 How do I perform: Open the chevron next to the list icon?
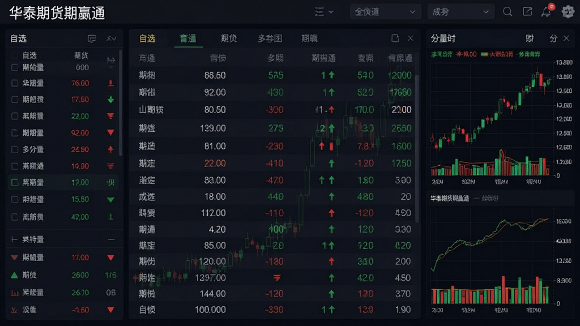coord(331,12)
